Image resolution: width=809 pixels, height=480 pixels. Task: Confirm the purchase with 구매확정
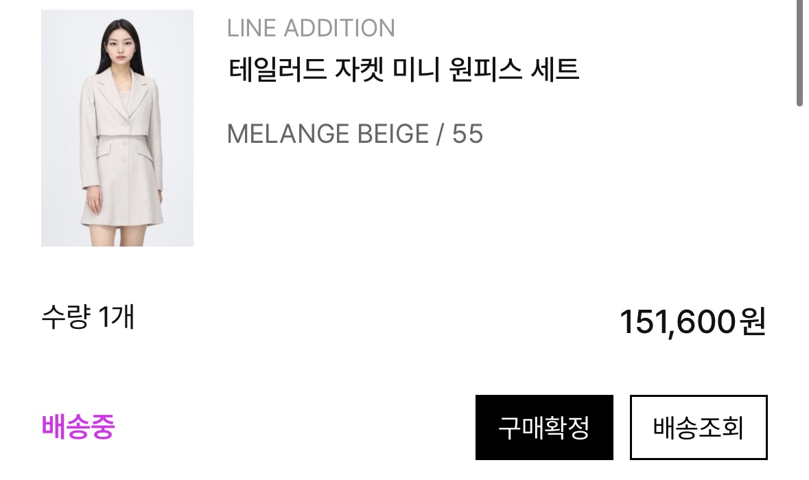544,427
